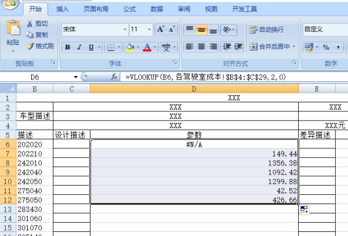Toggle underline formatting
The width and height of the screenshot is (348, 236).
pos(91,47)
